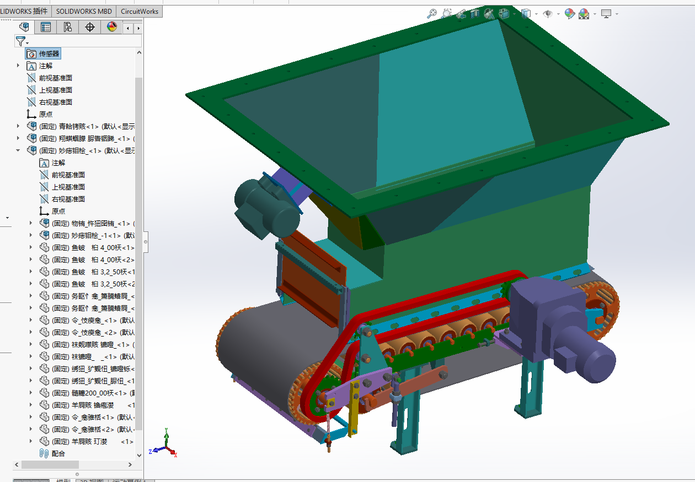This screenshot has height=482, width=695.
Task: Expand the 令_龛雅栝<2> part
Action: tap(31, 429)
